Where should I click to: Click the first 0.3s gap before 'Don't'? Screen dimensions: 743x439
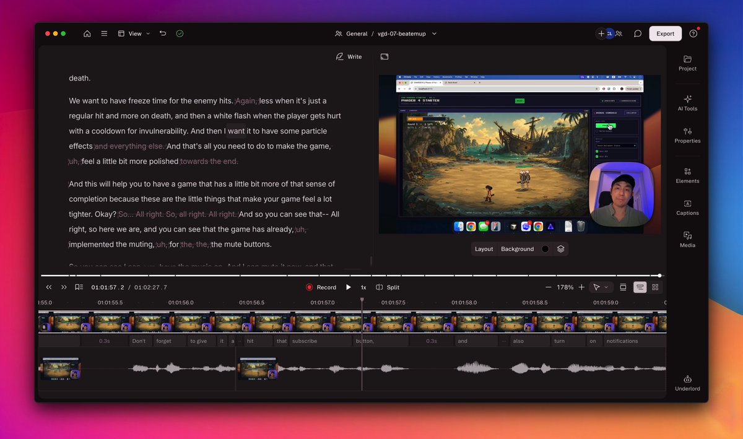coord(105,341)
